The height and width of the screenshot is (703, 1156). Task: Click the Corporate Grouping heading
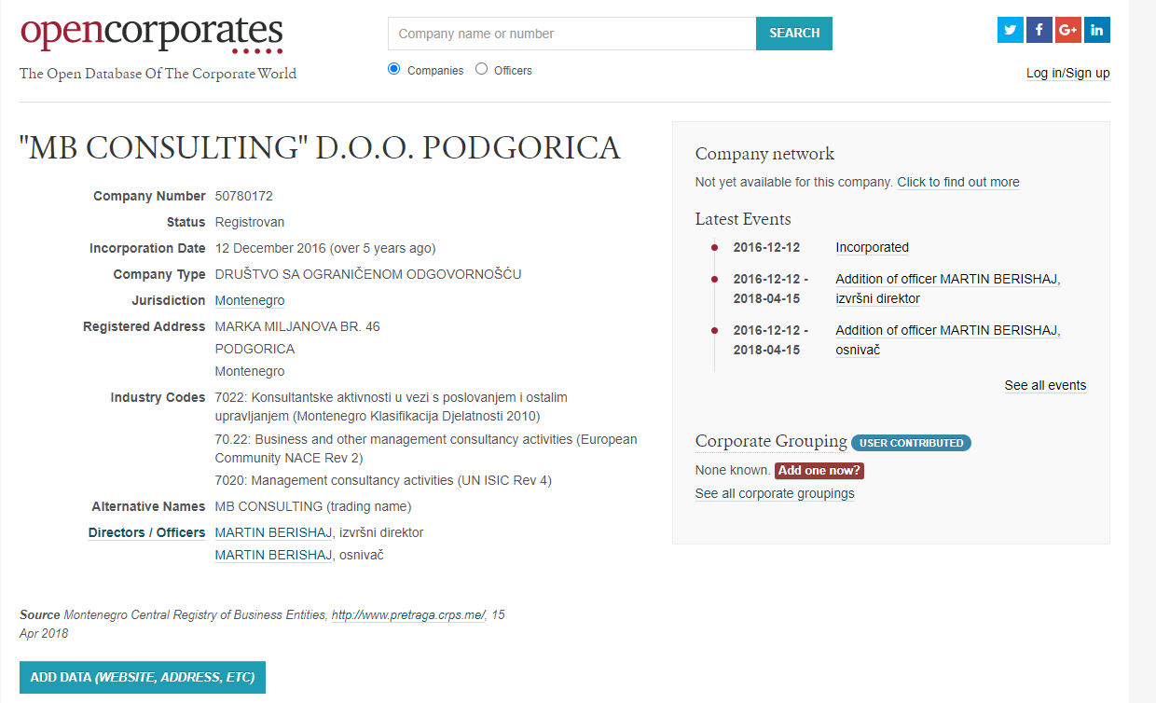[x=771, y=441]
